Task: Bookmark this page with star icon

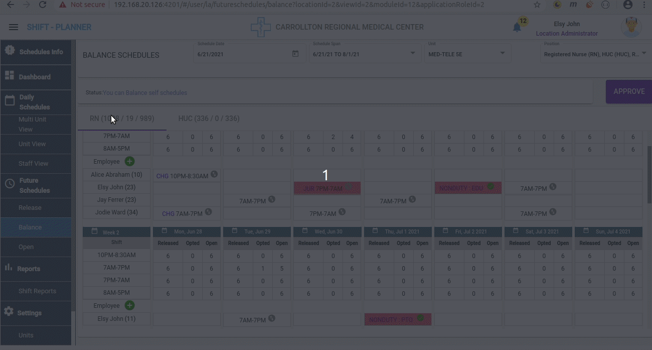Action: click(x=537, y=5)
